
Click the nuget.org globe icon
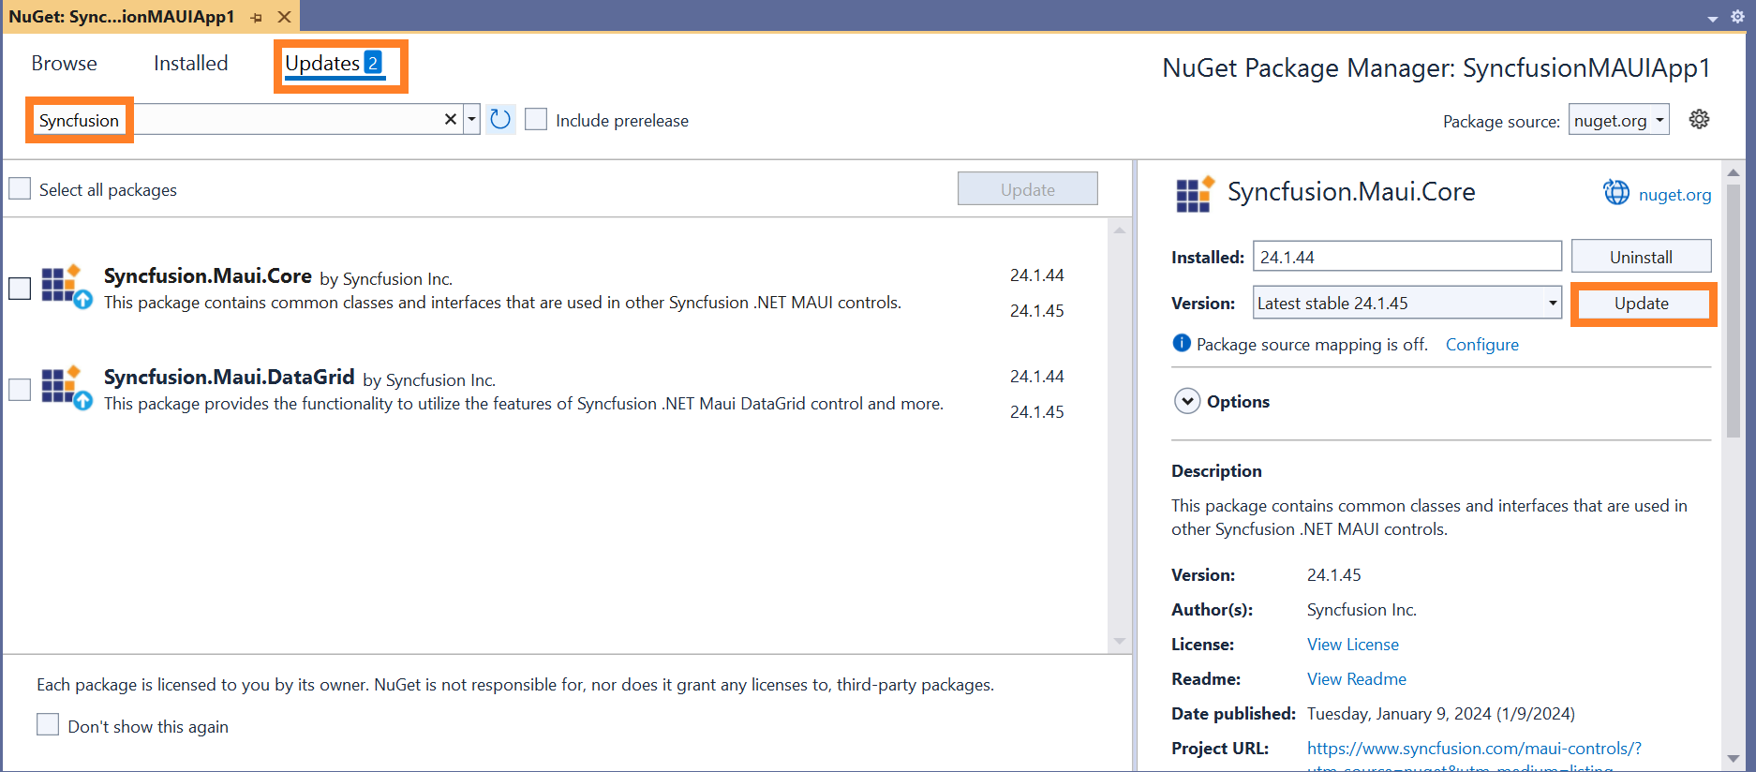coord(1616,192)
